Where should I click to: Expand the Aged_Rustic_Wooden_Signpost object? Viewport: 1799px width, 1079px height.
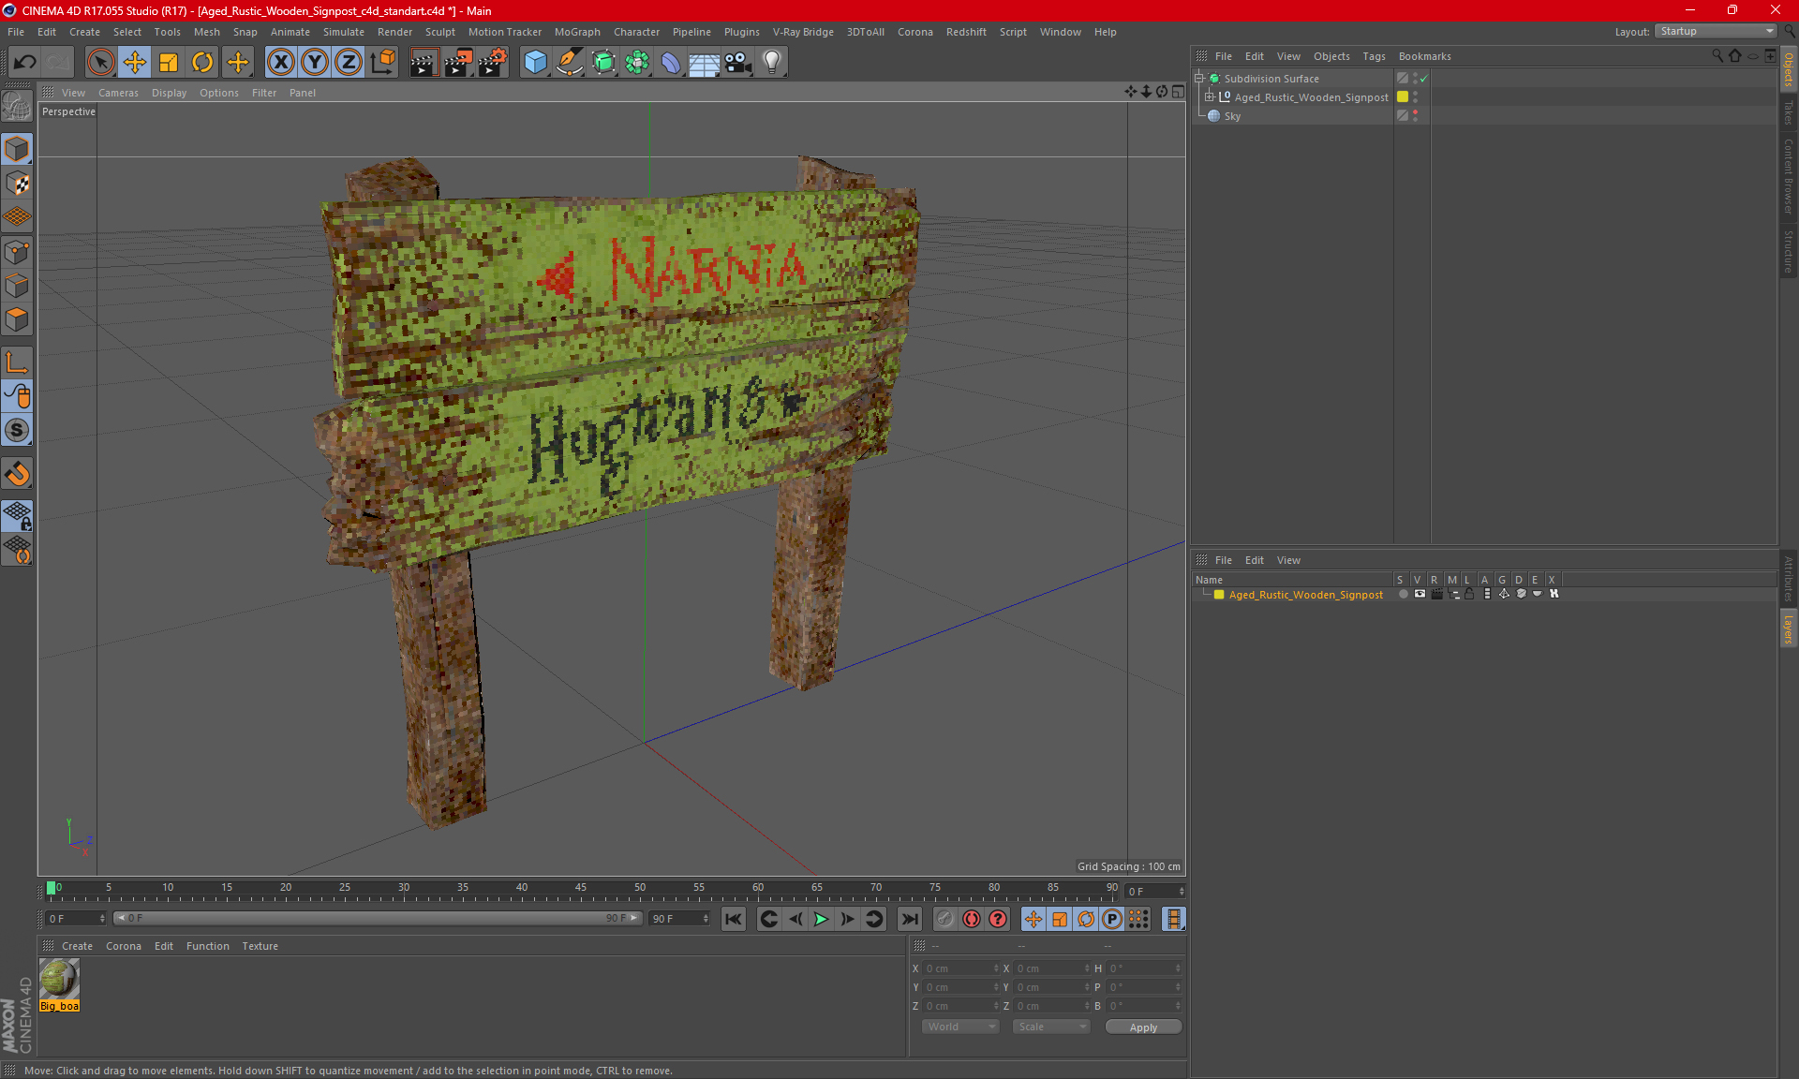coord(1210,96)
